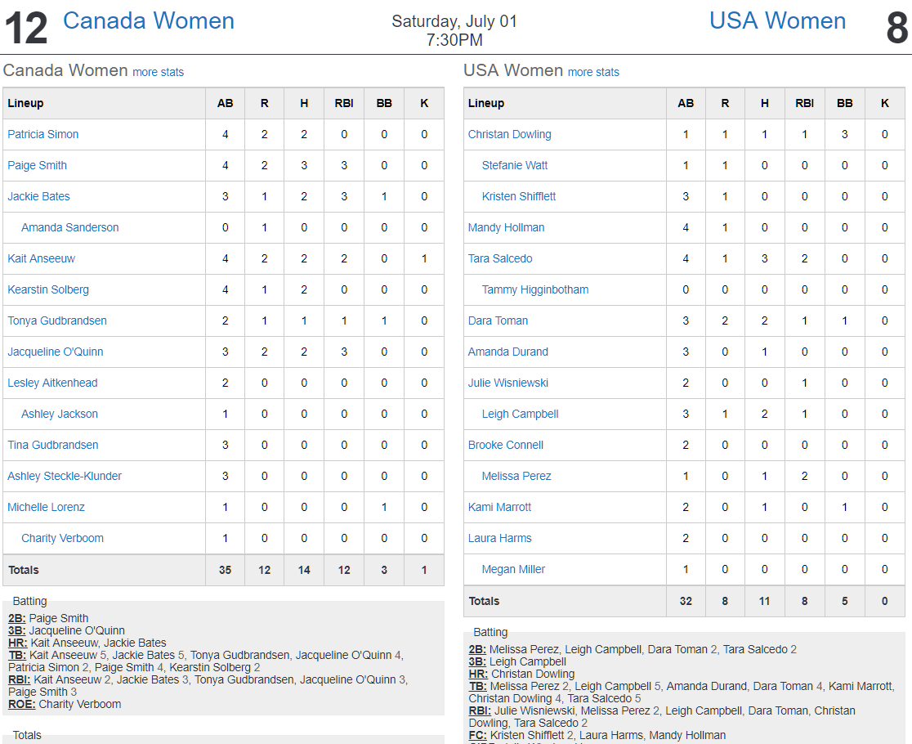View Jackie Bates player profile
This screenshot has width=912, height=744.
tap(38, 196)
